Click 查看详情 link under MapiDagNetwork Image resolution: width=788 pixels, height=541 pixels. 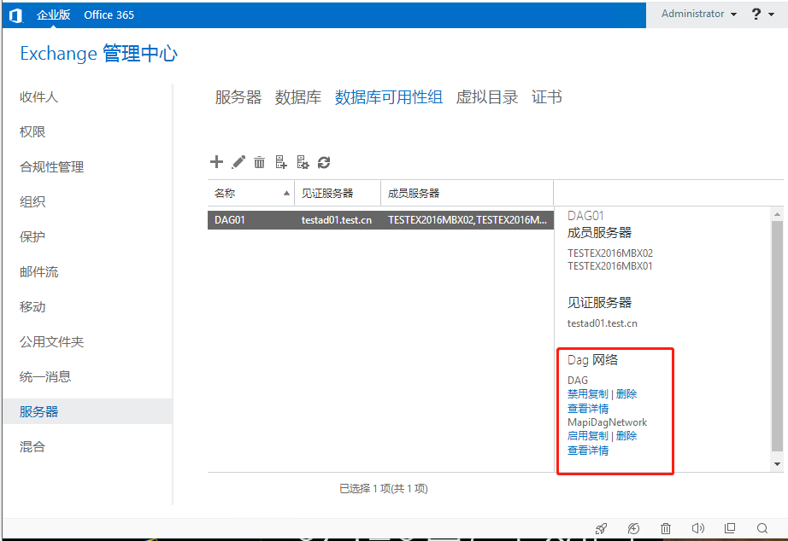click(x=588, y=451)
